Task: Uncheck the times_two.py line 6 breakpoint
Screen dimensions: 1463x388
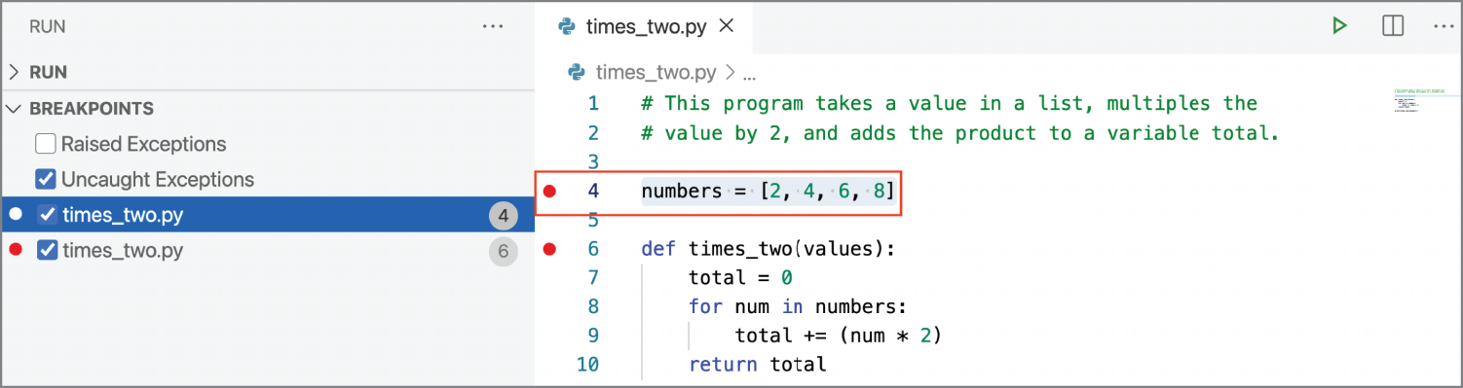Action: click(47, 251)
